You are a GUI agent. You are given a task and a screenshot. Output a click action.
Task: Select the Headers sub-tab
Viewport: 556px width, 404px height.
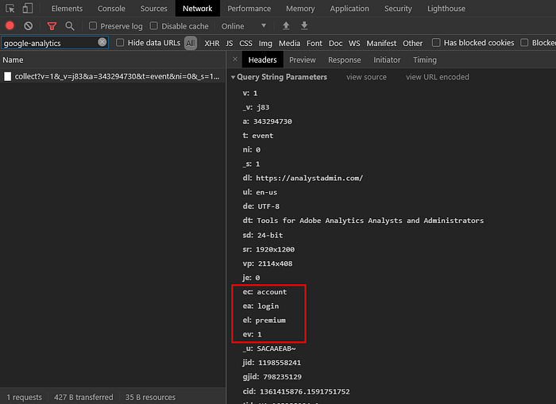[262, 60]
